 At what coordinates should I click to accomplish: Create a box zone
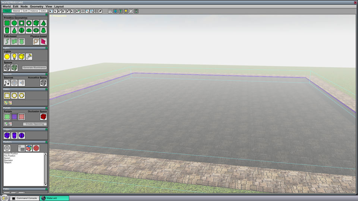pos(7,96)
